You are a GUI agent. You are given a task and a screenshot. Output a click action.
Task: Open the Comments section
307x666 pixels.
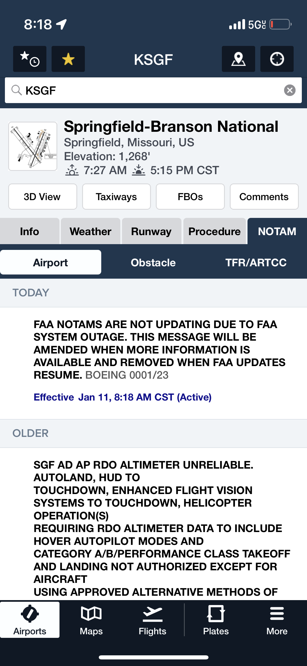coord(264,197)
